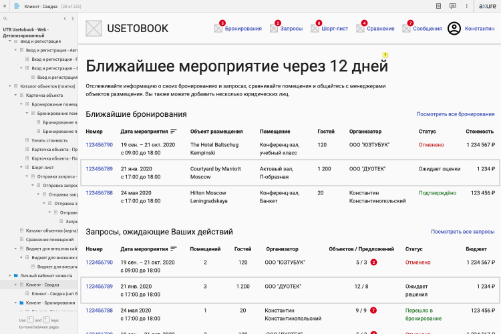This screenshot has width=501, height=334.
Task: Sort bookings by Дата мероприятия icon
Action: (174, 132)
